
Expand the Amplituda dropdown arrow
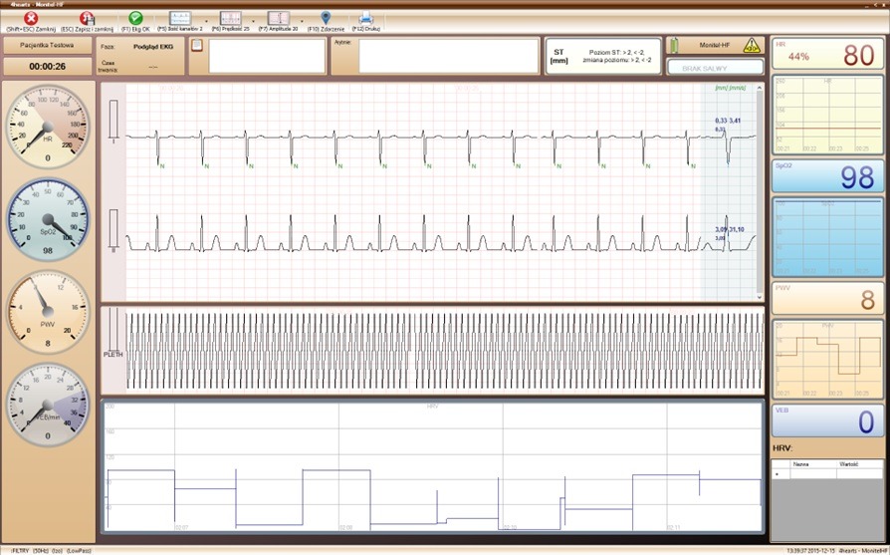coord(302,20)
